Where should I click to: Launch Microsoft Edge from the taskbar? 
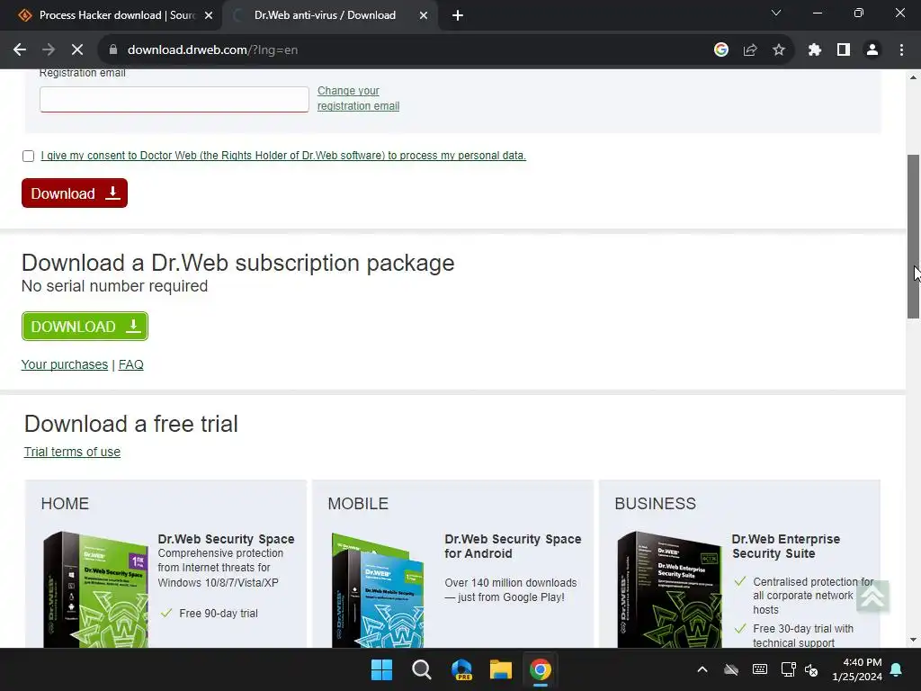coord(461,669)
